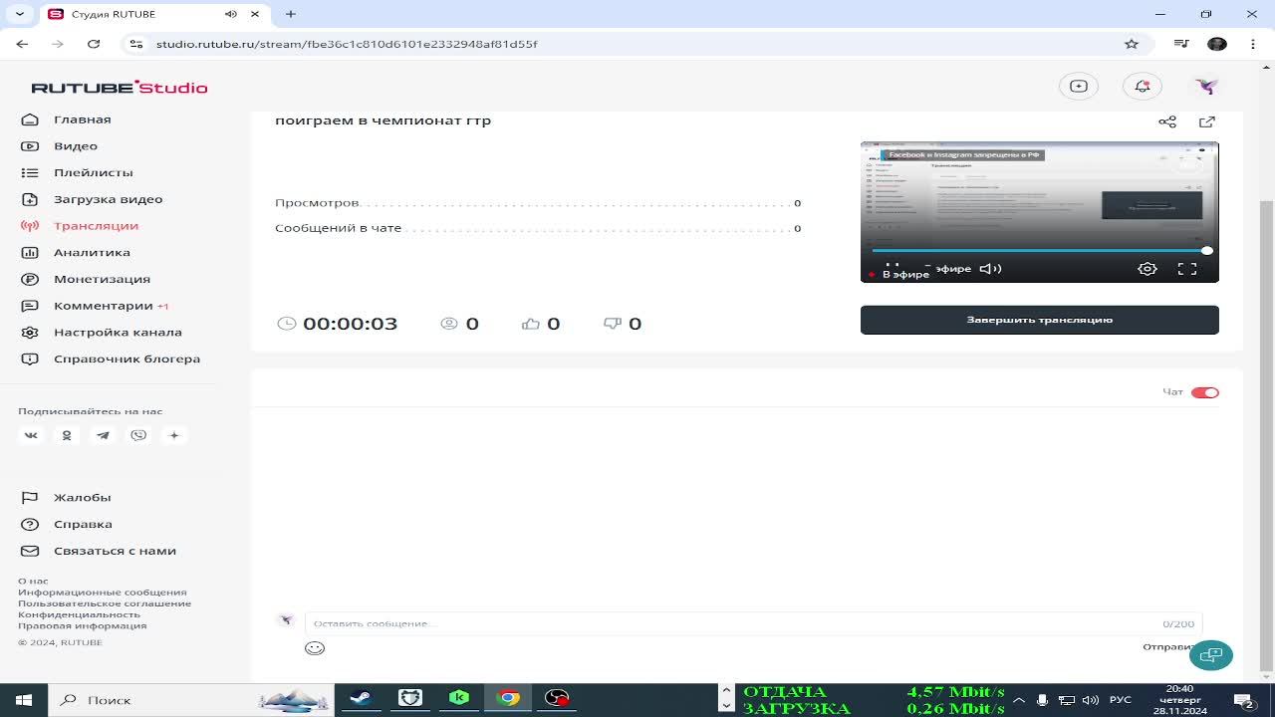Open the Viber social link
This screenshot has width=1275, height=717.
pos(138,435)
